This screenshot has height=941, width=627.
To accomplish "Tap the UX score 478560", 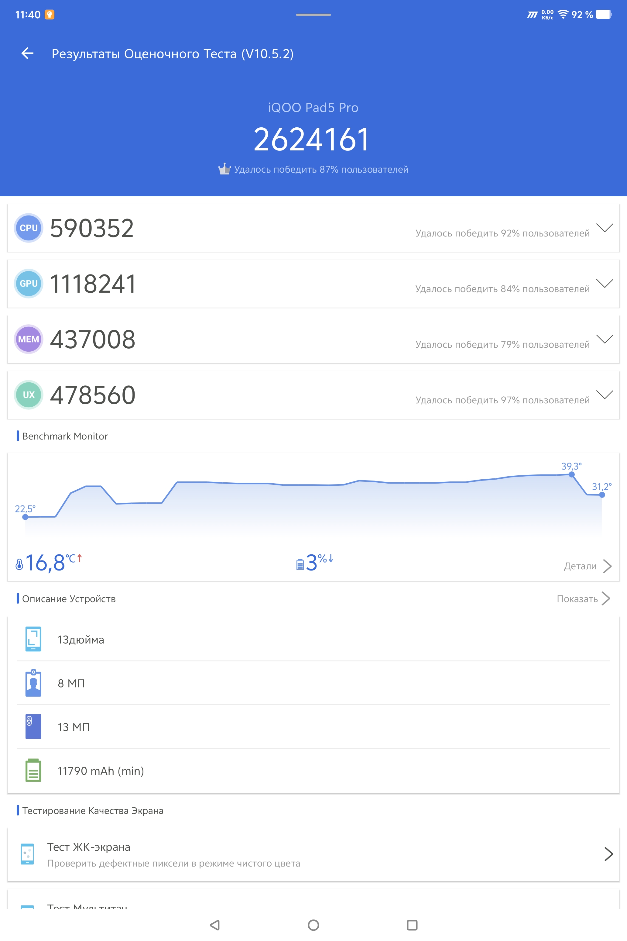I will point(93,395).
